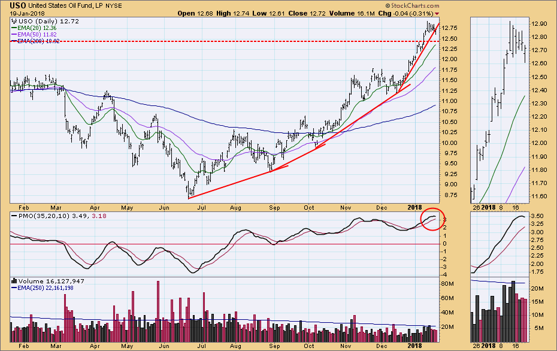Click the 10.25 price axis label
The width and height of the screenshot is (557, 351).
click(450, 132)
